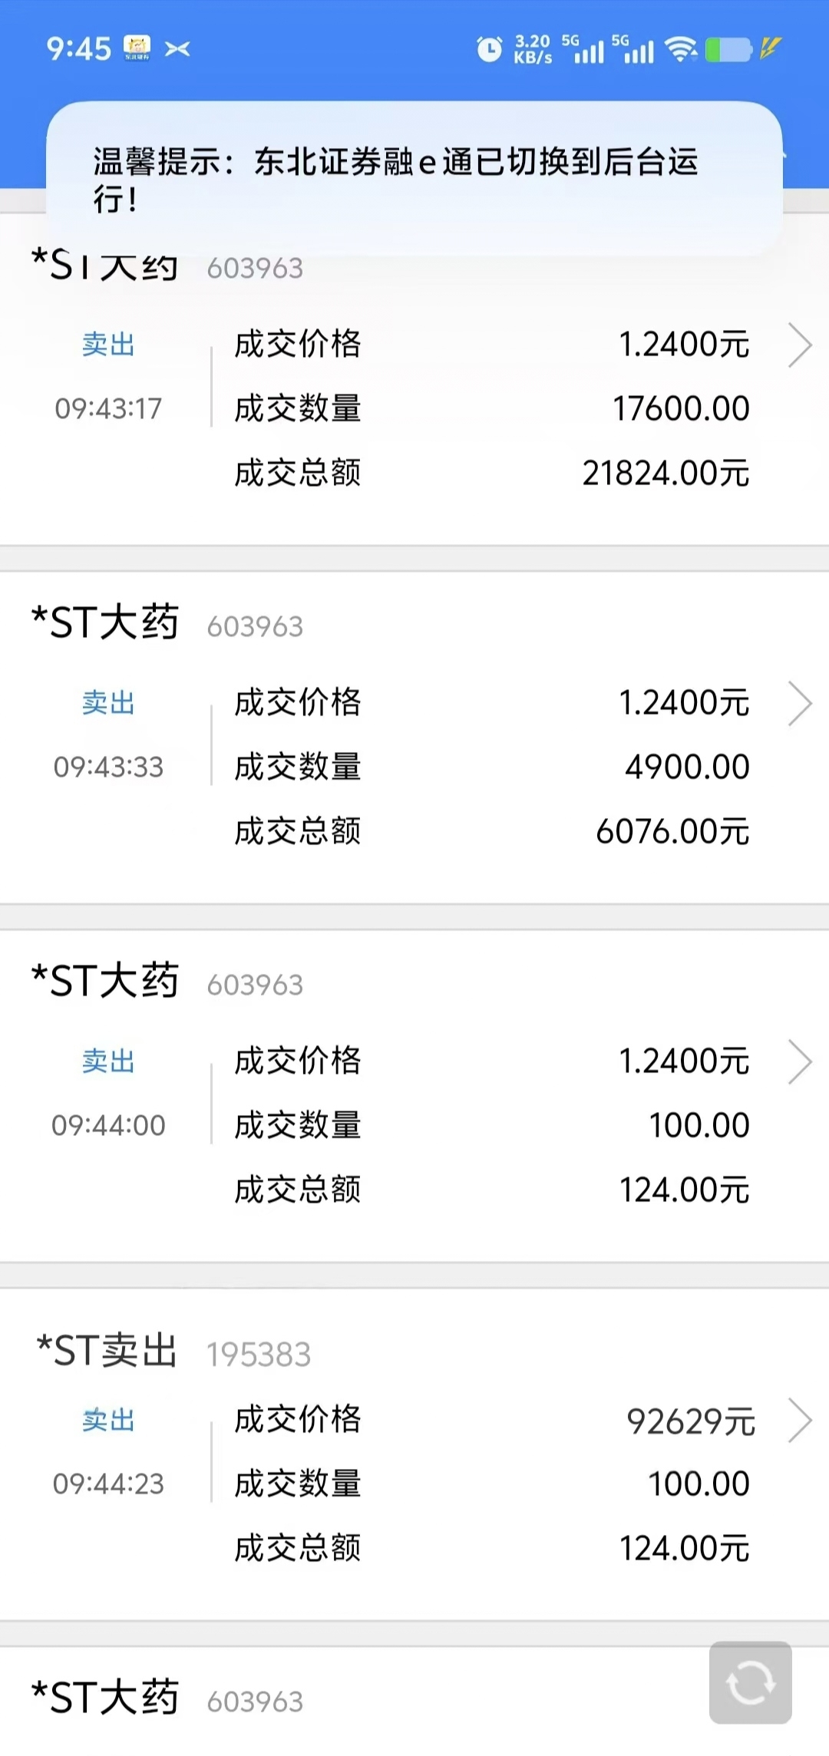Tap the battery indicator icon
This screenshot has width=829, height=1756.
coord(728,50)
